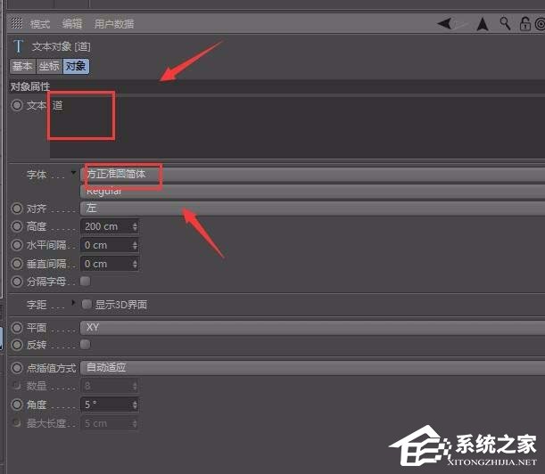
Task: Enable the 显示3D界面 checkbox
Action: [x=87, y=305]
